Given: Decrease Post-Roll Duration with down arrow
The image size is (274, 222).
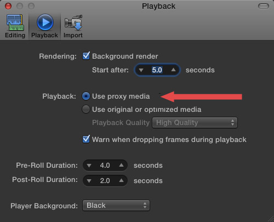Looking at the screenshot, I should [89, 181].
